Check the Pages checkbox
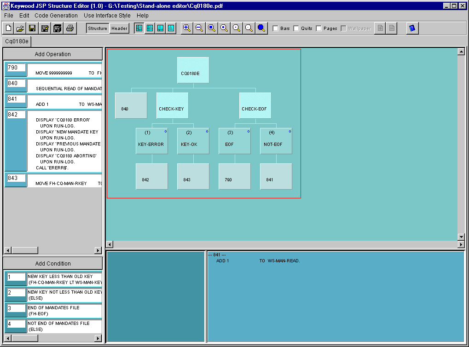This screenshot has height=347, width=469. coord(319,29)
